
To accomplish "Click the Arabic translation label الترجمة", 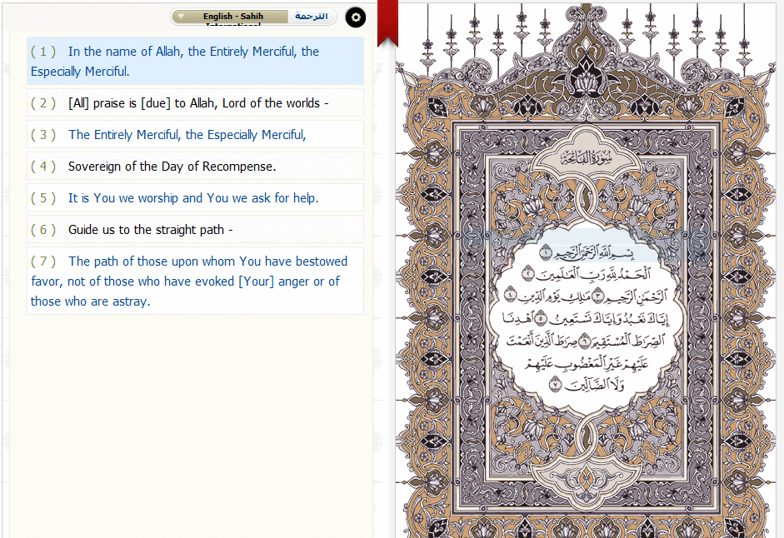I will (x=312, y=17).
